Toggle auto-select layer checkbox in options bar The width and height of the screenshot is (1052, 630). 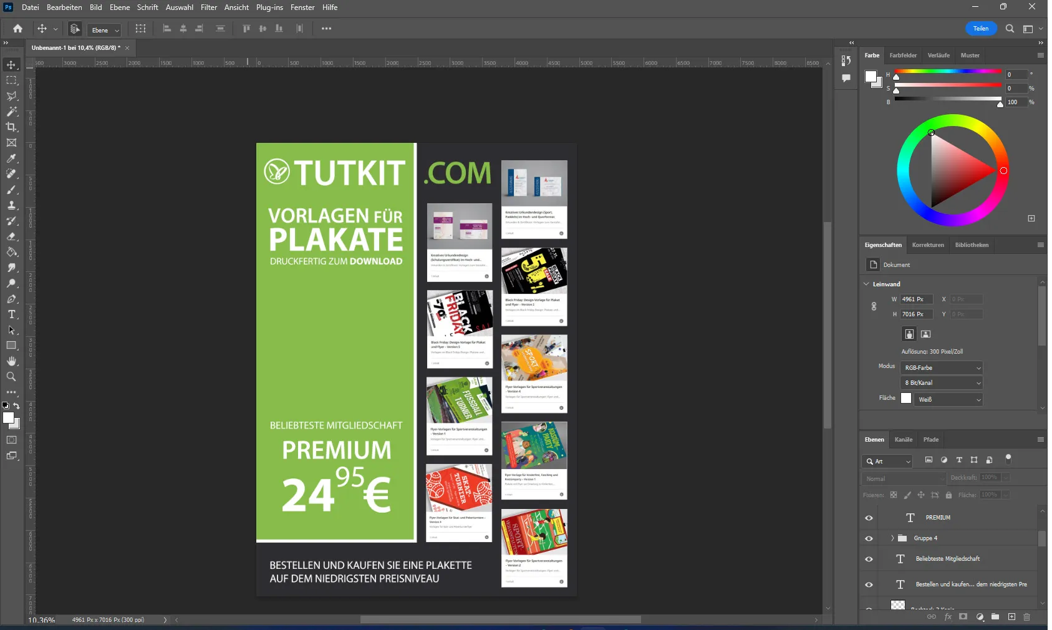click(74, 29)
